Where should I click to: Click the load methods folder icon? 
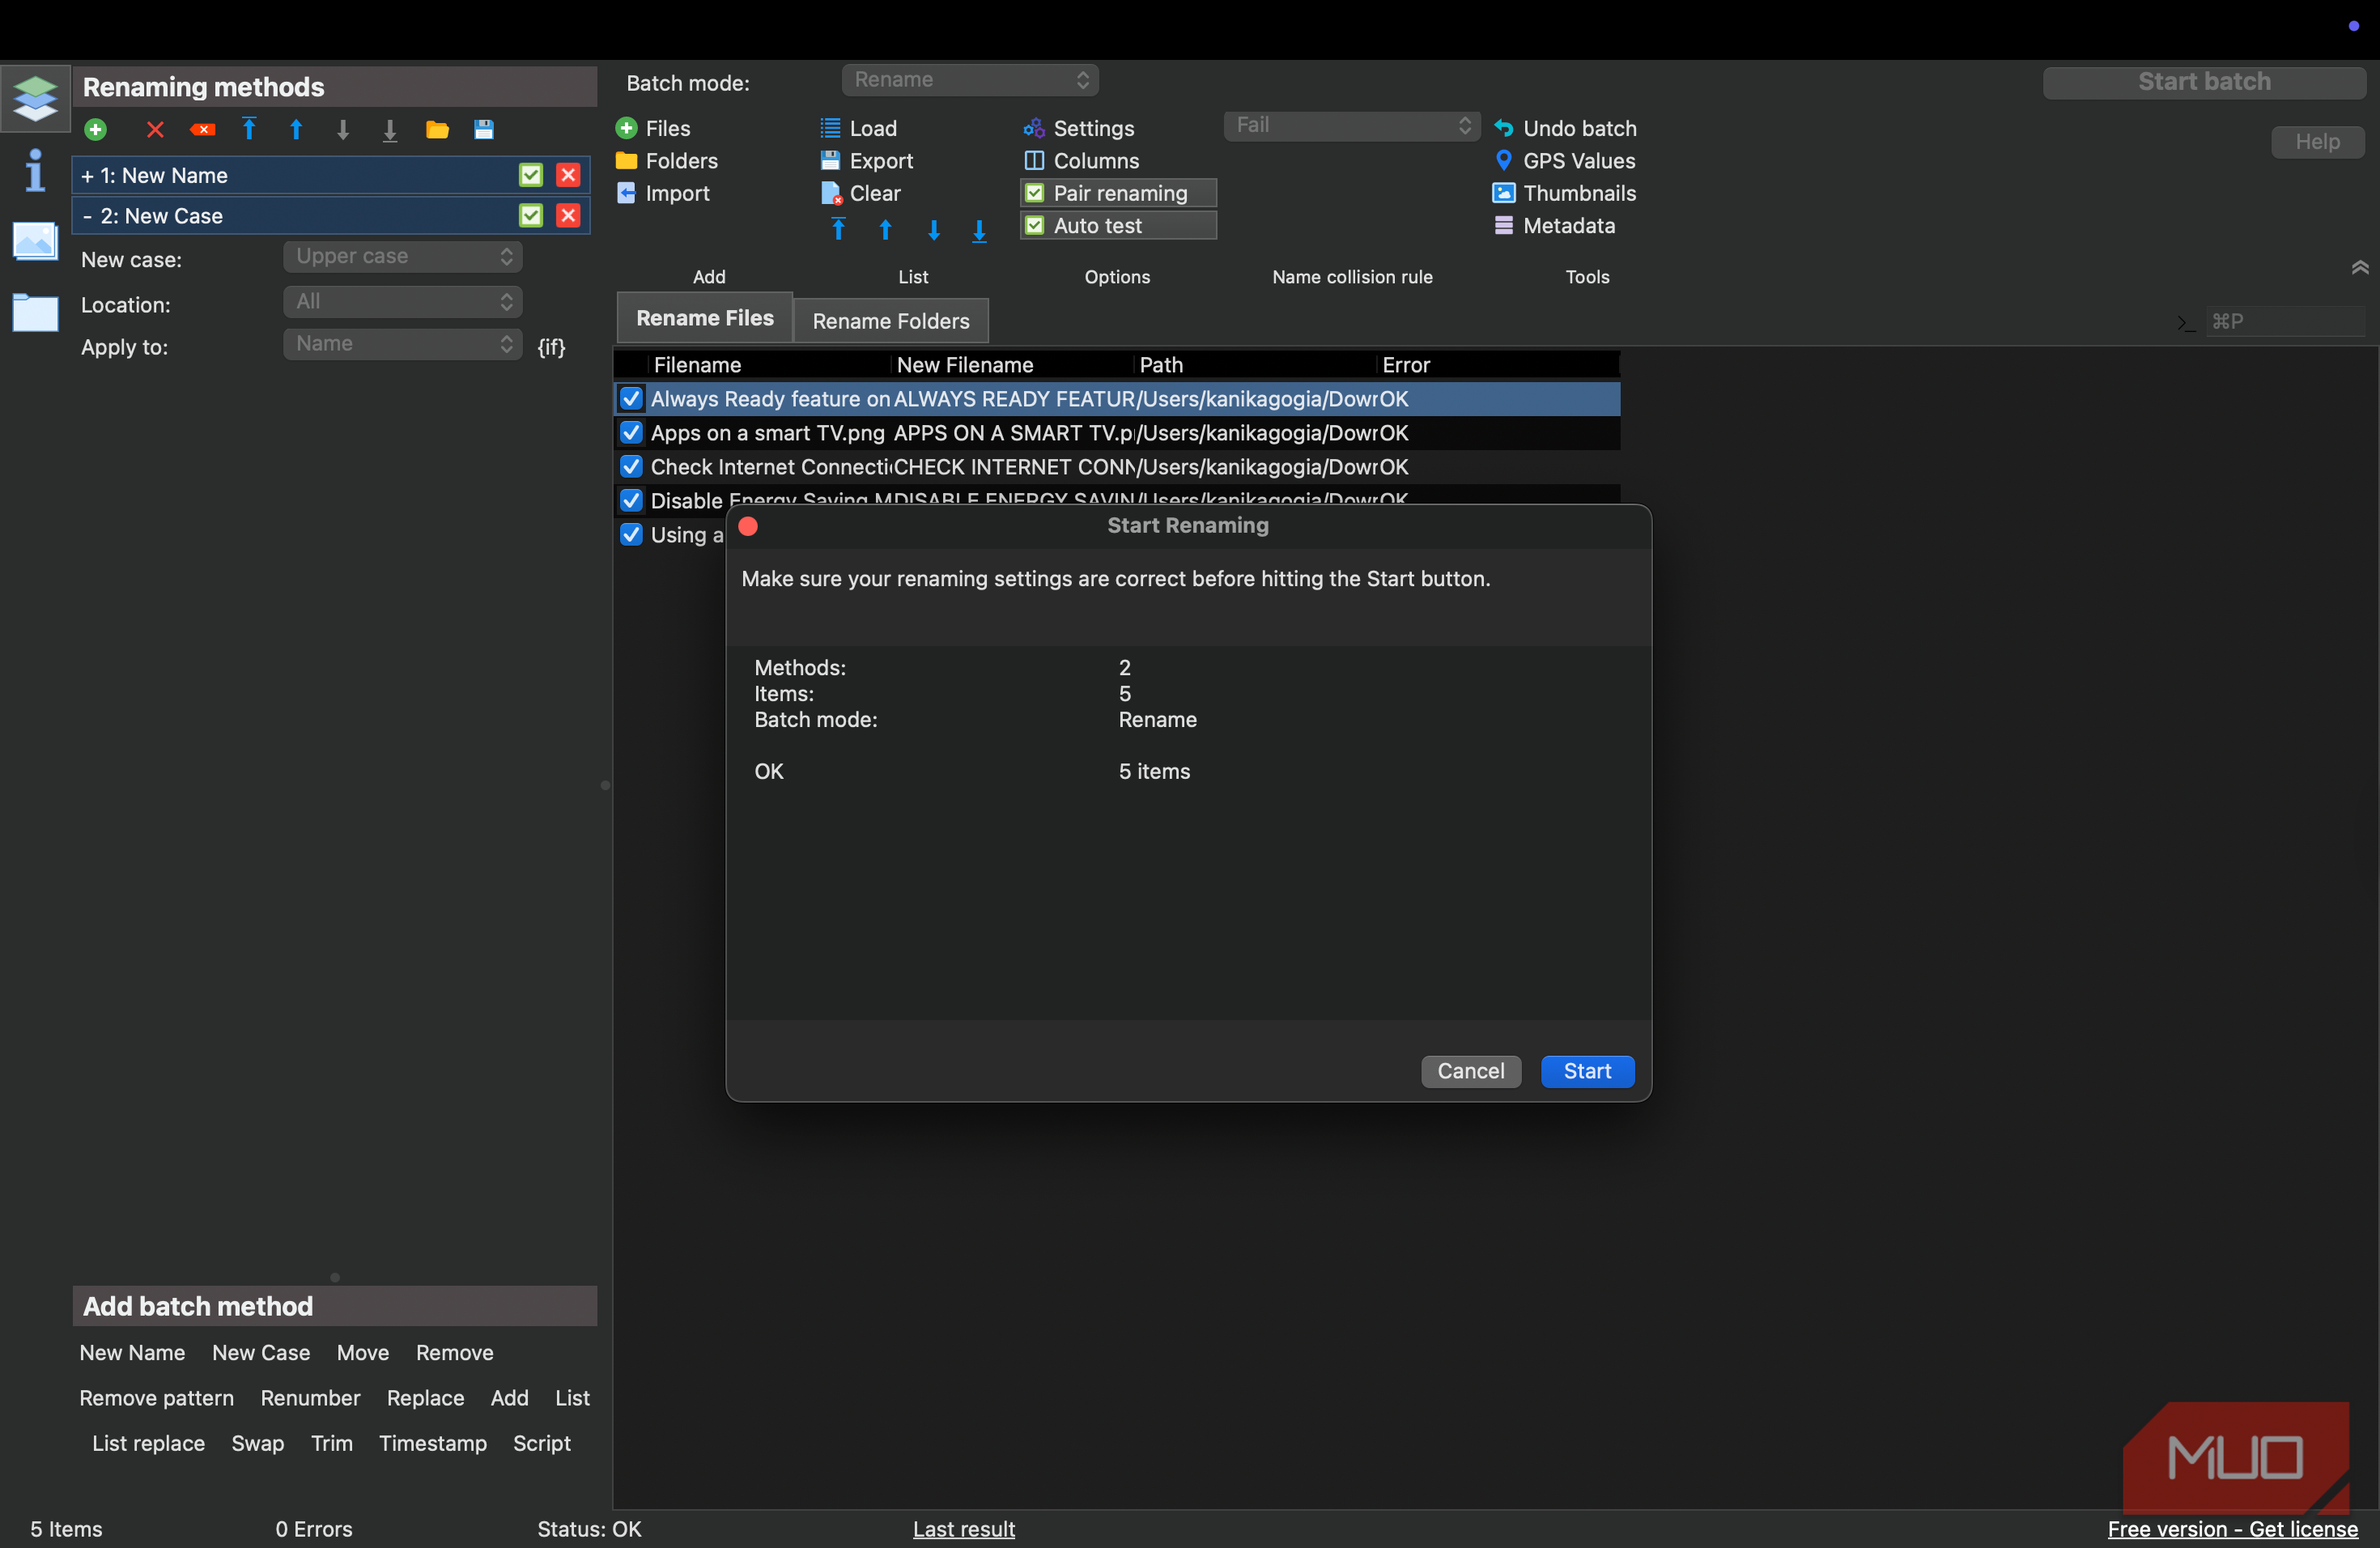coord(437,130)
